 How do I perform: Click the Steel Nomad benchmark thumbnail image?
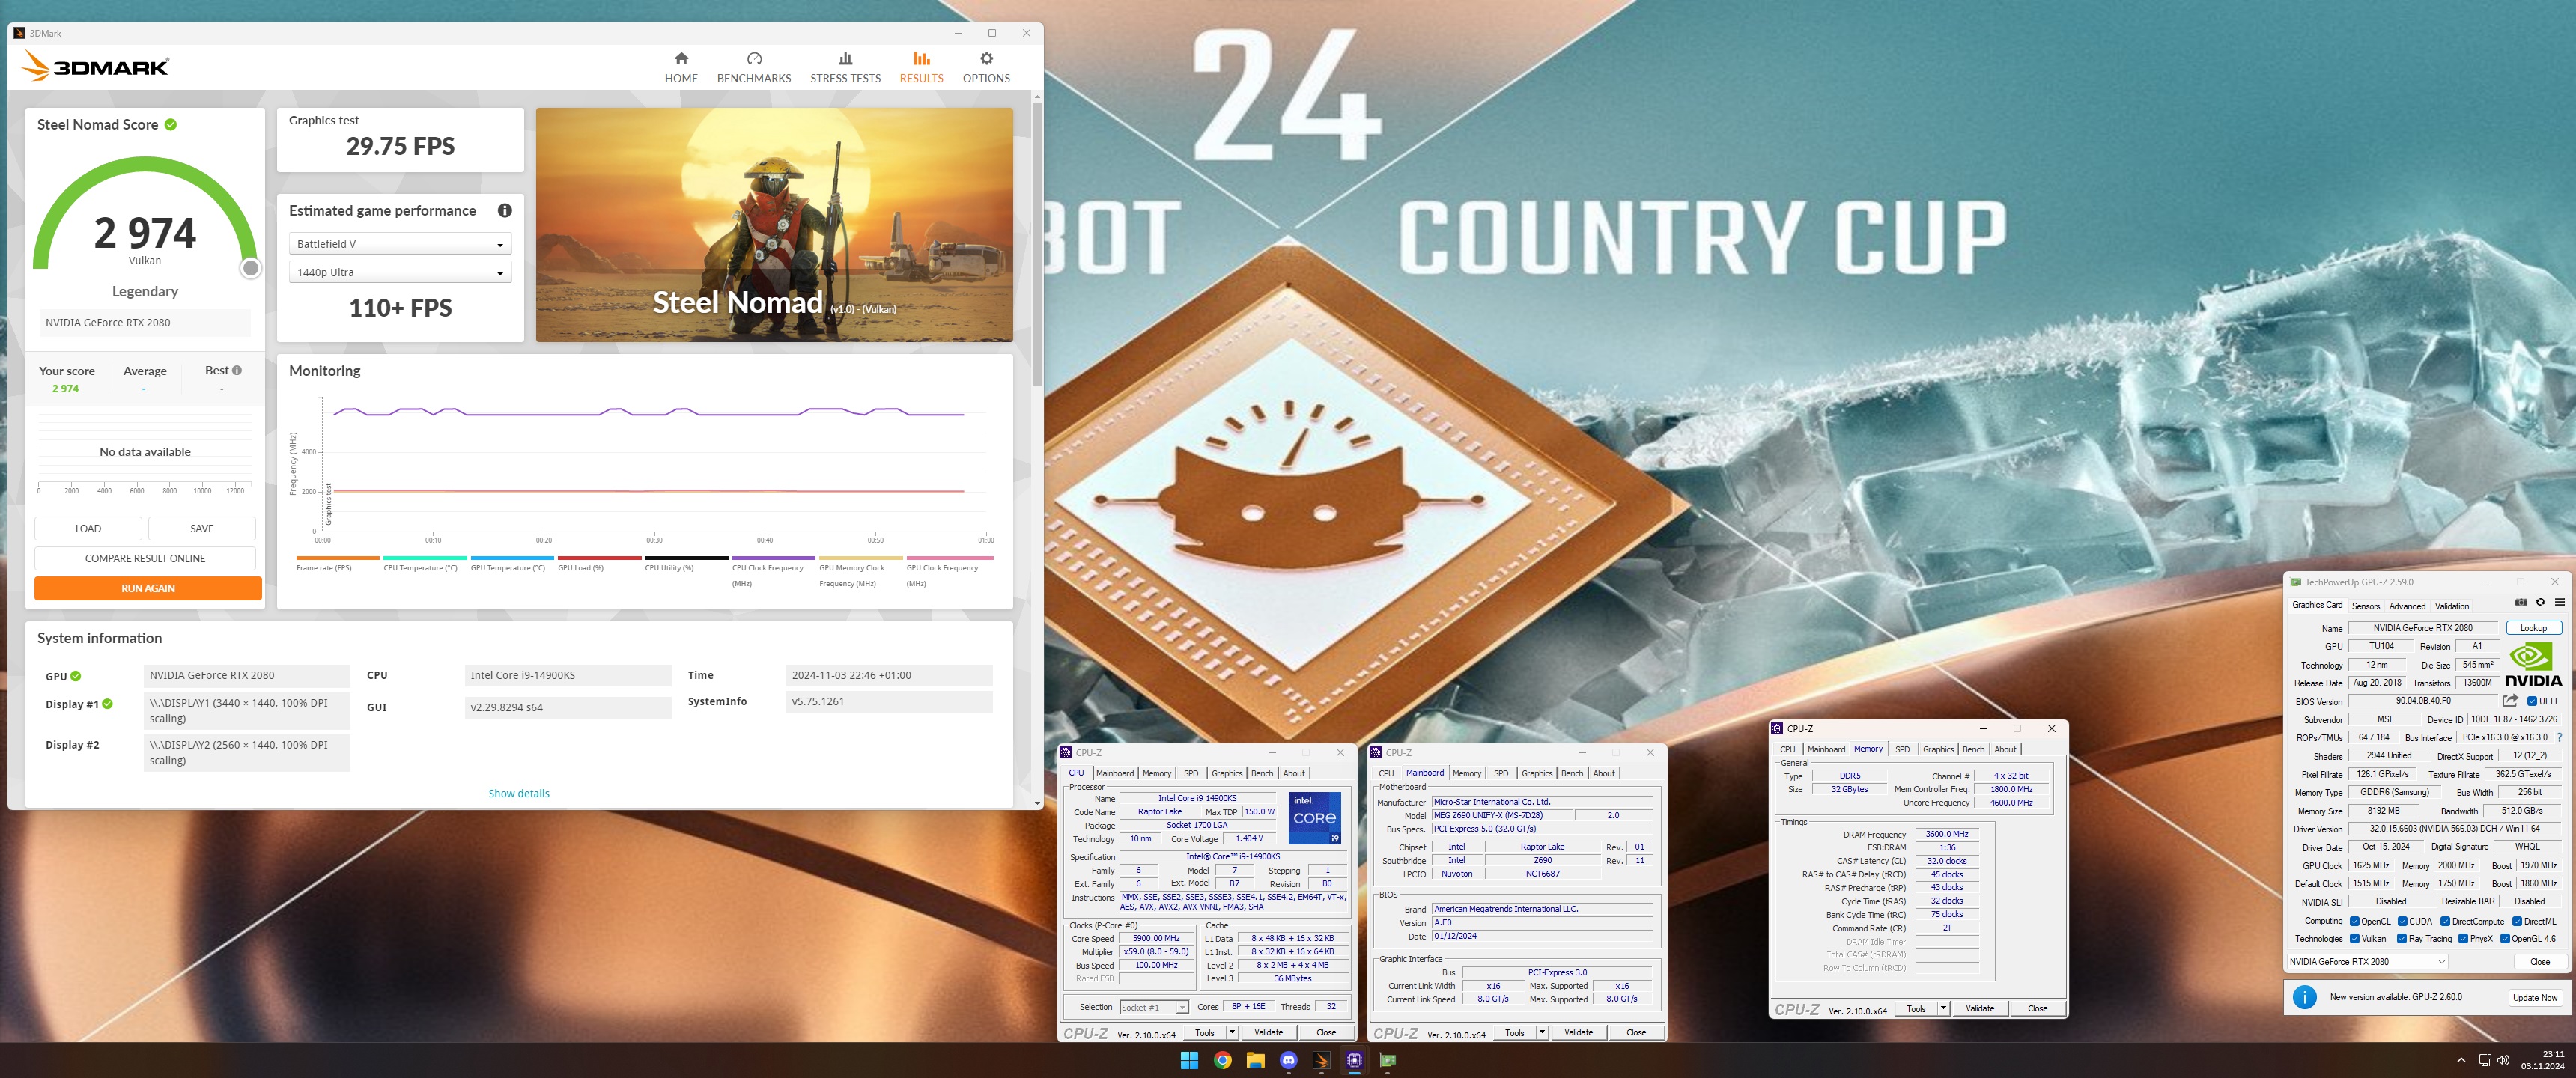pyautogui.click(x=774, y=225)
